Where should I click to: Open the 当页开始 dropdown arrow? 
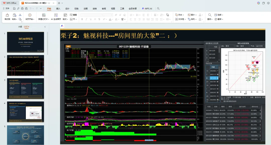coord(34,19)
